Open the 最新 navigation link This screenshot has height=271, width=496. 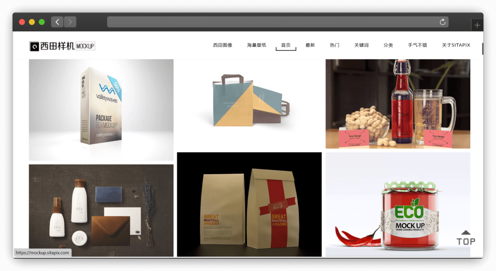click(x=310, y=45)
